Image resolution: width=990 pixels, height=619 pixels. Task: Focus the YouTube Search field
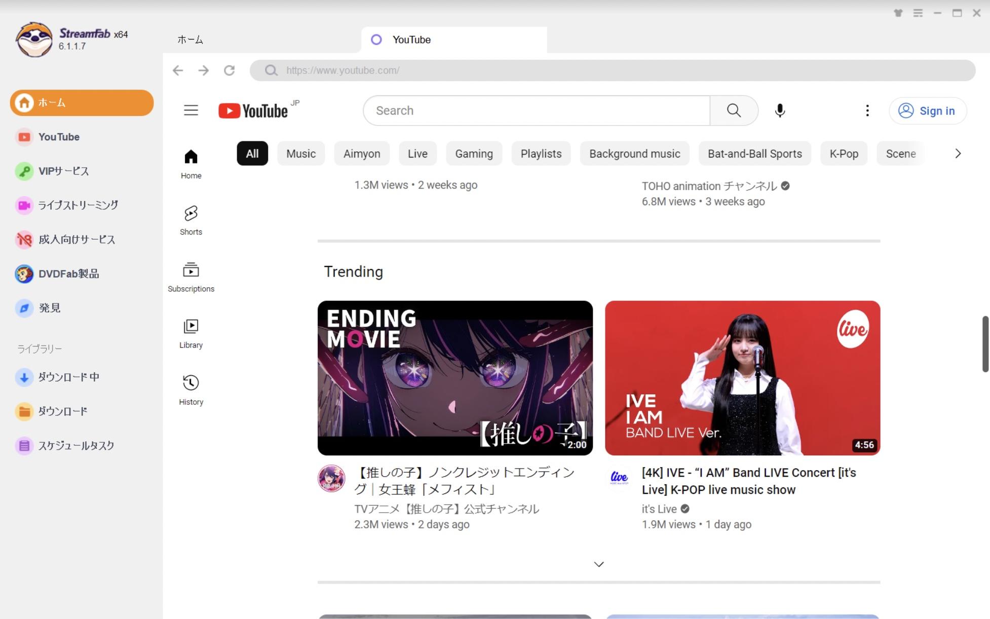coord(537,110)
